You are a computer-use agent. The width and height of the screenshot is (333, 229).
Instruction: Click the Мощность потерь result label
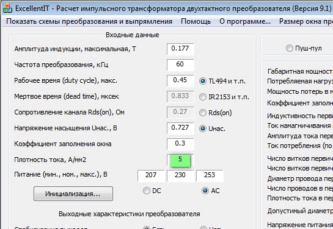pyautogui.click(x=300, y=91)
